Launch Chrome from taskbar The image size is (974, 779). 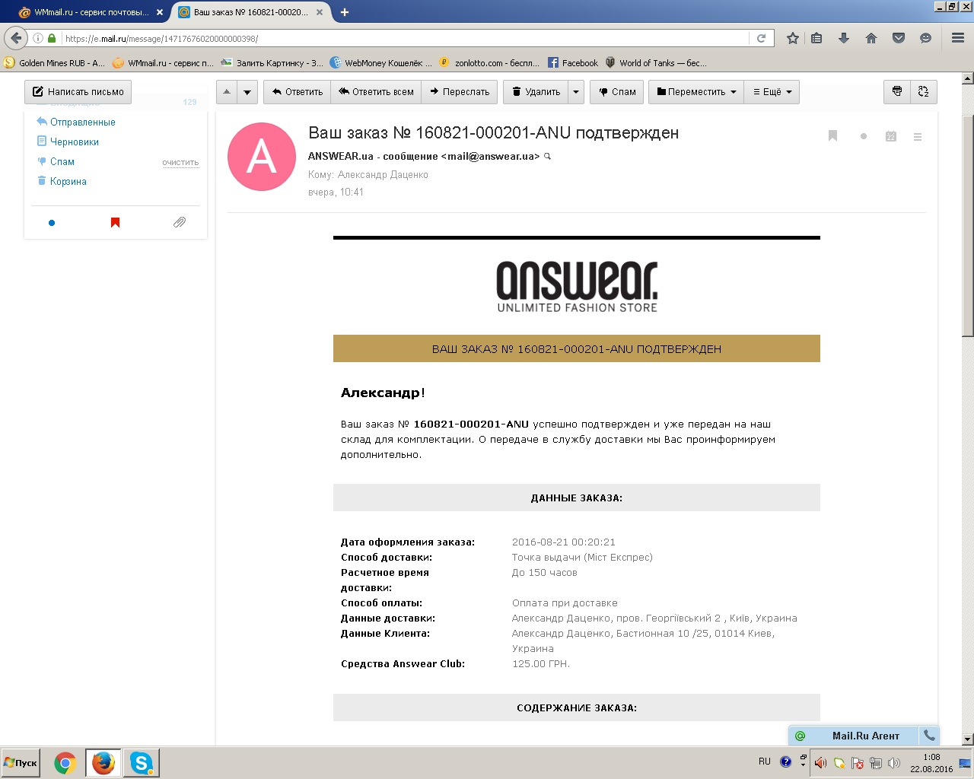tap(65, 762)
